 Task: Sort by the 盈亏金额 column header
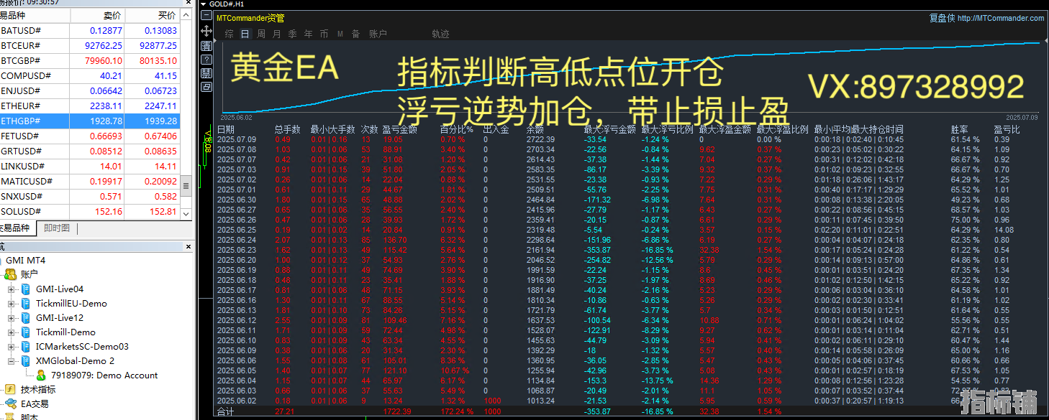pyautogui.click(x=400, y=129)
